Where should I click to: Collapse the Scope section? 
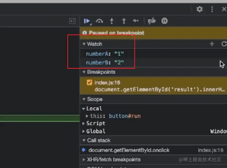(x=84, y=99)
